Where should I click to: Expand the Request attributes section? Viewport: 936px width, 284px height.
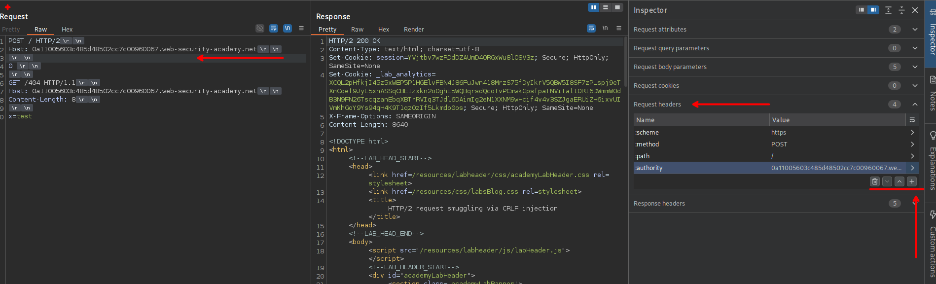915,30
